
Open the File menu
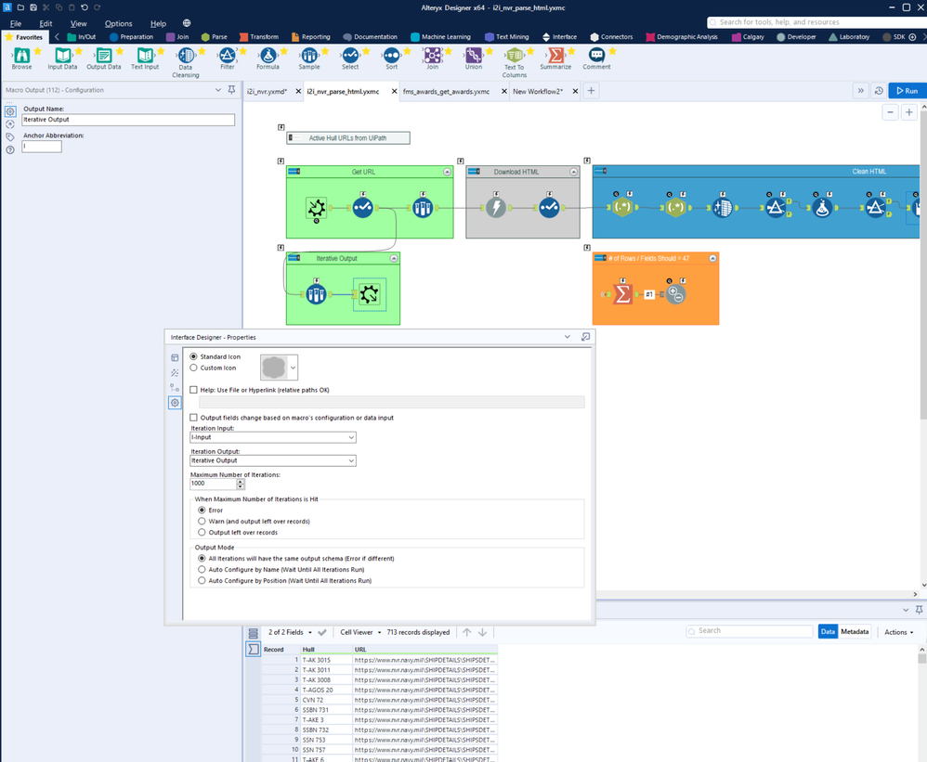pyautogui.click(x=16, y=23)
